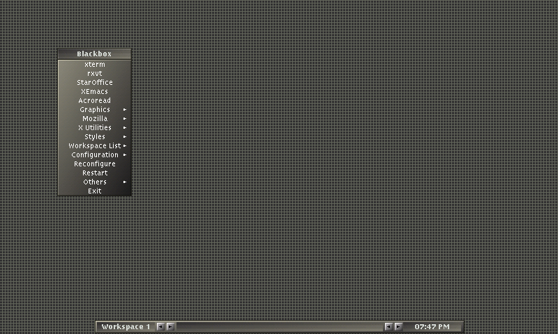Choose Restart from the Blackbox menu
The width and height of the screenshot is (558, 334).
click(94, 173)
